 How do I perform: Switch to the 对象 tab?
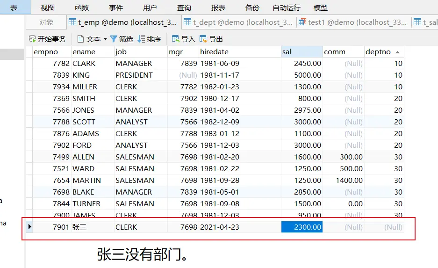click(x=46, y=22)
